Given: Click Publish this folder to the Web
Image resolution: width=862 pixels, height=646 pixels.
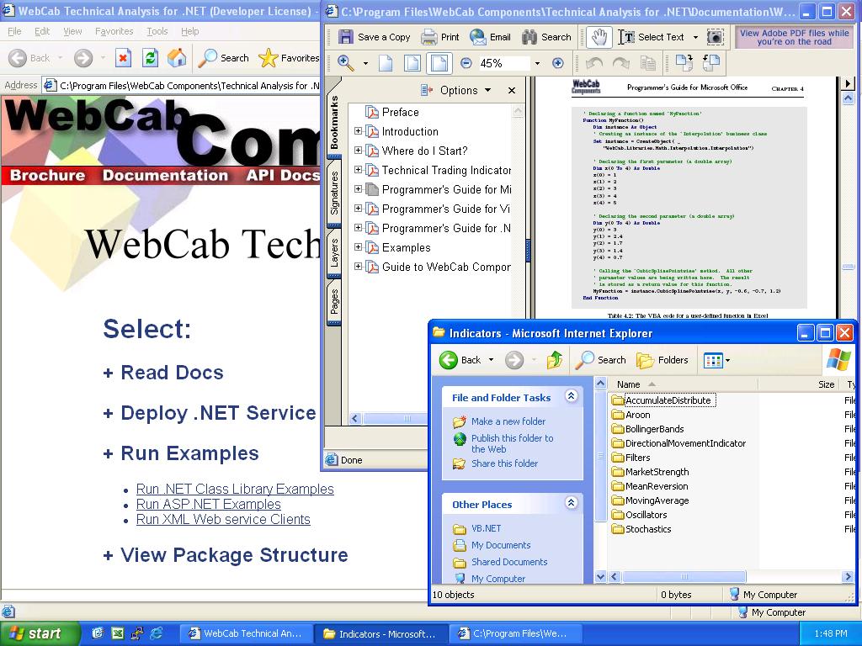Looking at the screenshot, I should pos(512,443).
